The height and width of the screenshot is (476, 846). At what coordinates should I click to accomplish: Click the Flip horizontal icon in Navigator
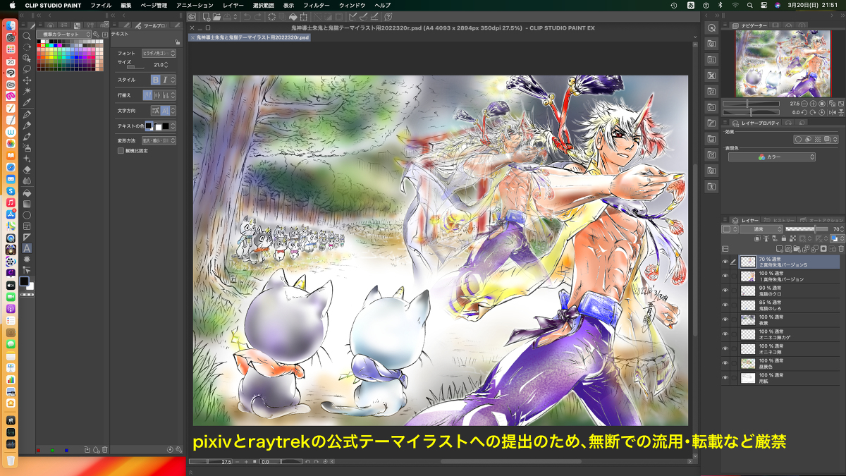tap(833, 112)
